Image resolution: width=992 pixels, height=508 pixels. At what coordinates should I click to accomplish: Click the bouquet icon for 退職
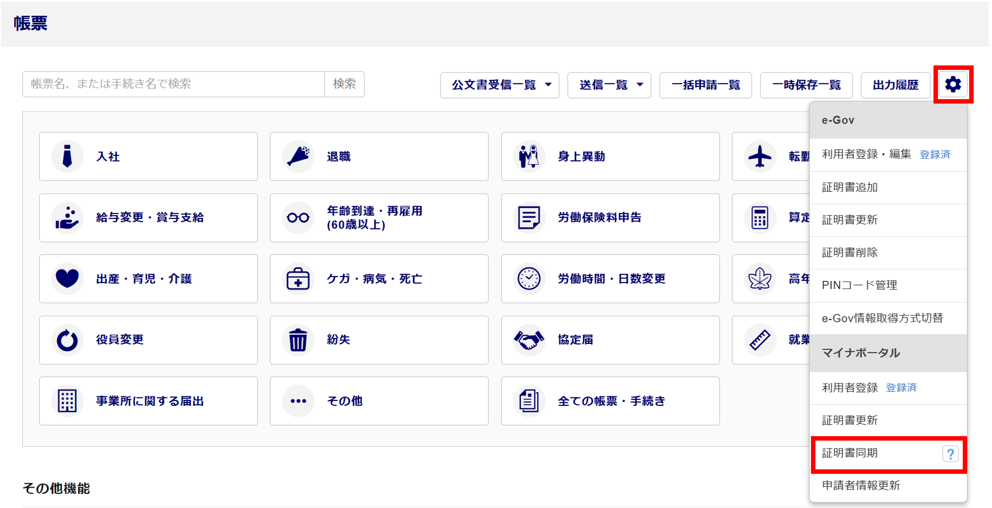click(x=298, y=156)
